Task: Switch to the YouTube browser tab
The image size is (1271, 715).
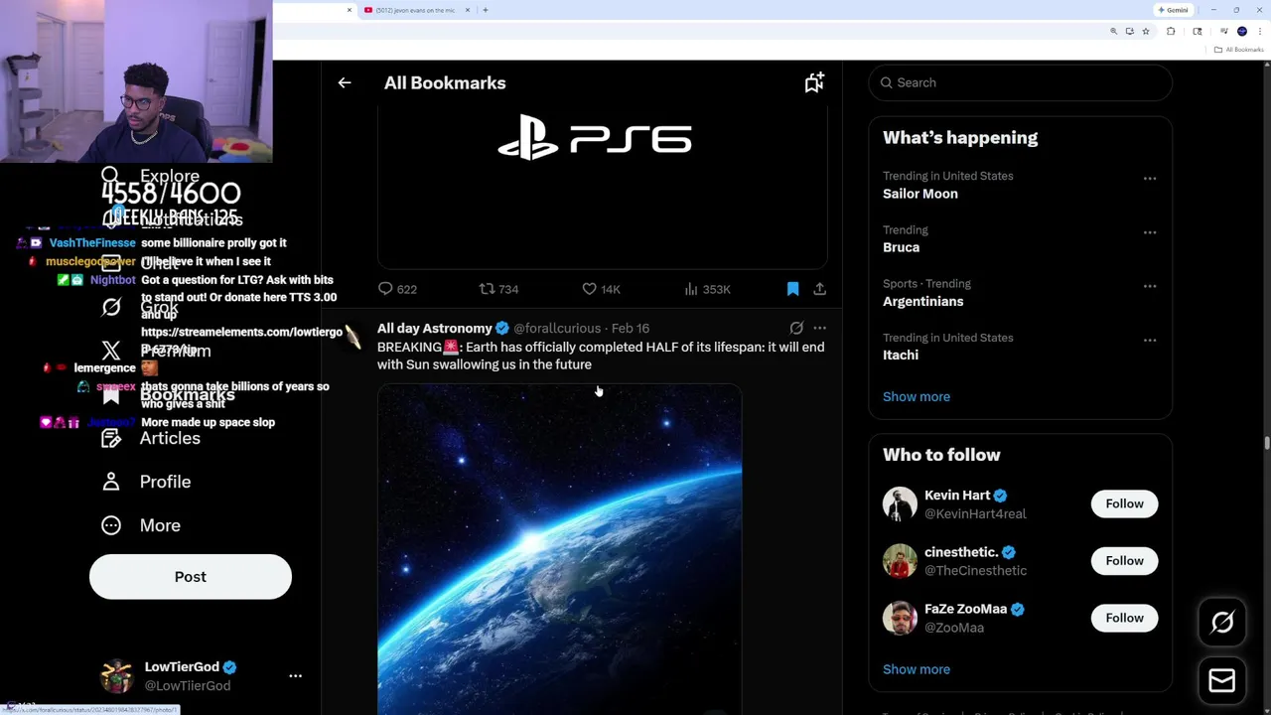Action: 416,10
